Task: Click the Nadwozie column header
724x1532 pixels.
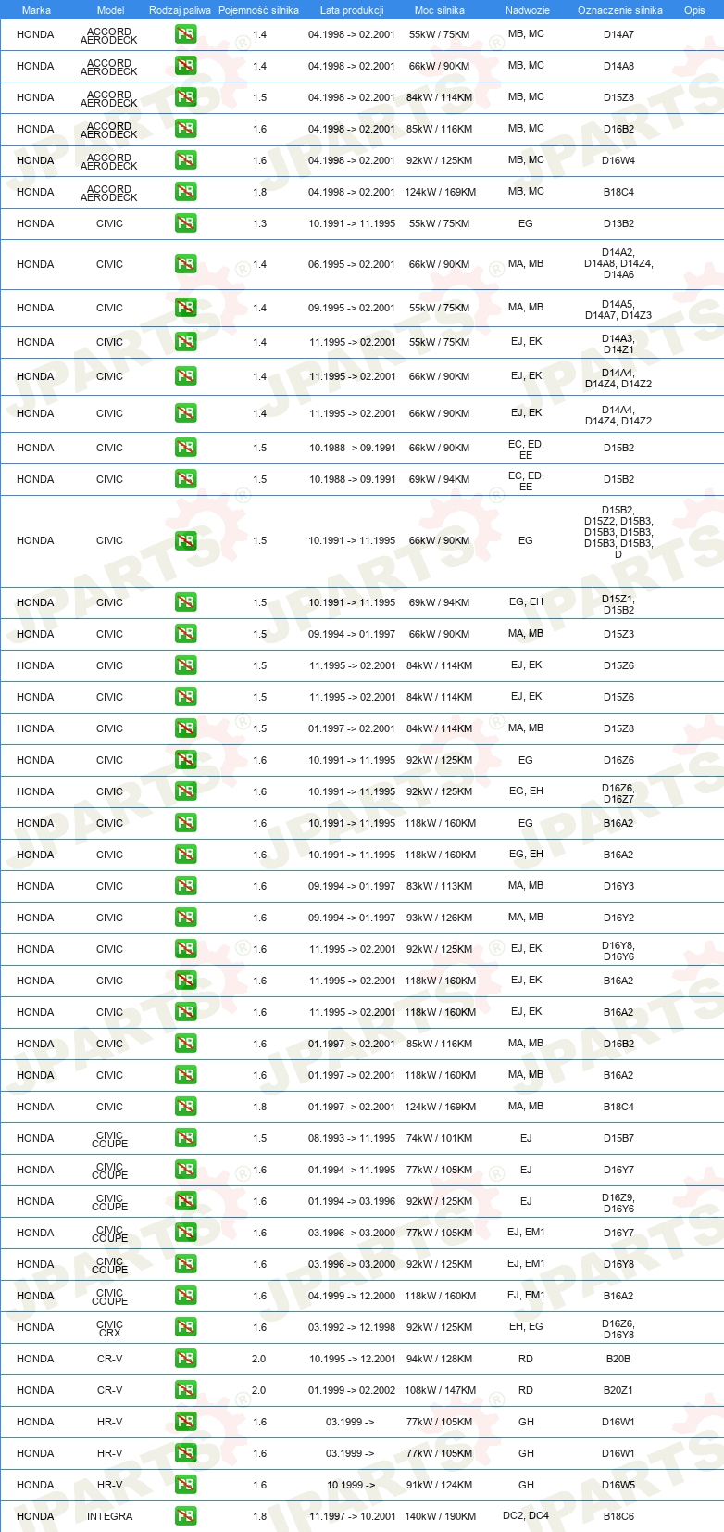Action: point(528,10)
